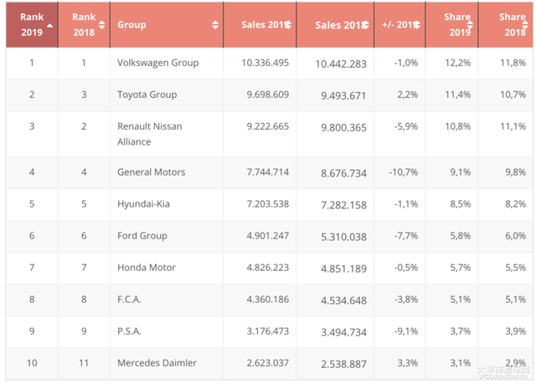Click the sort icon on +/- 2019 header
This screenshot has width=536, height=384.
[x=415, y=25]
